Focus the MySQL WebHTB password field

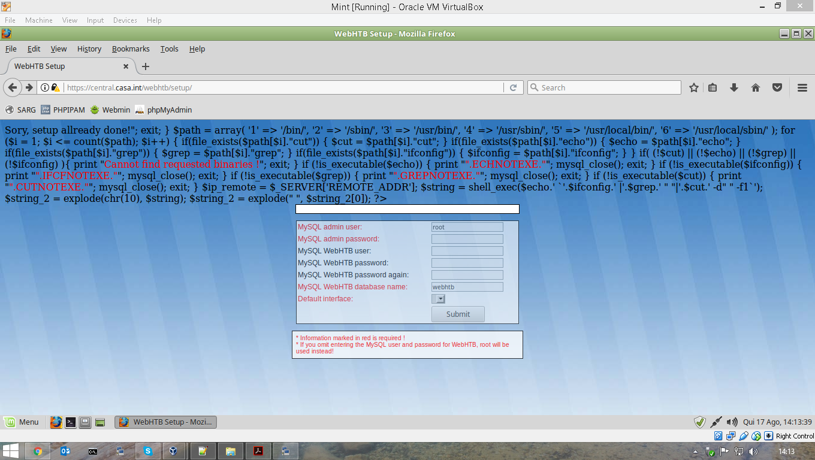tap(467, 263)
